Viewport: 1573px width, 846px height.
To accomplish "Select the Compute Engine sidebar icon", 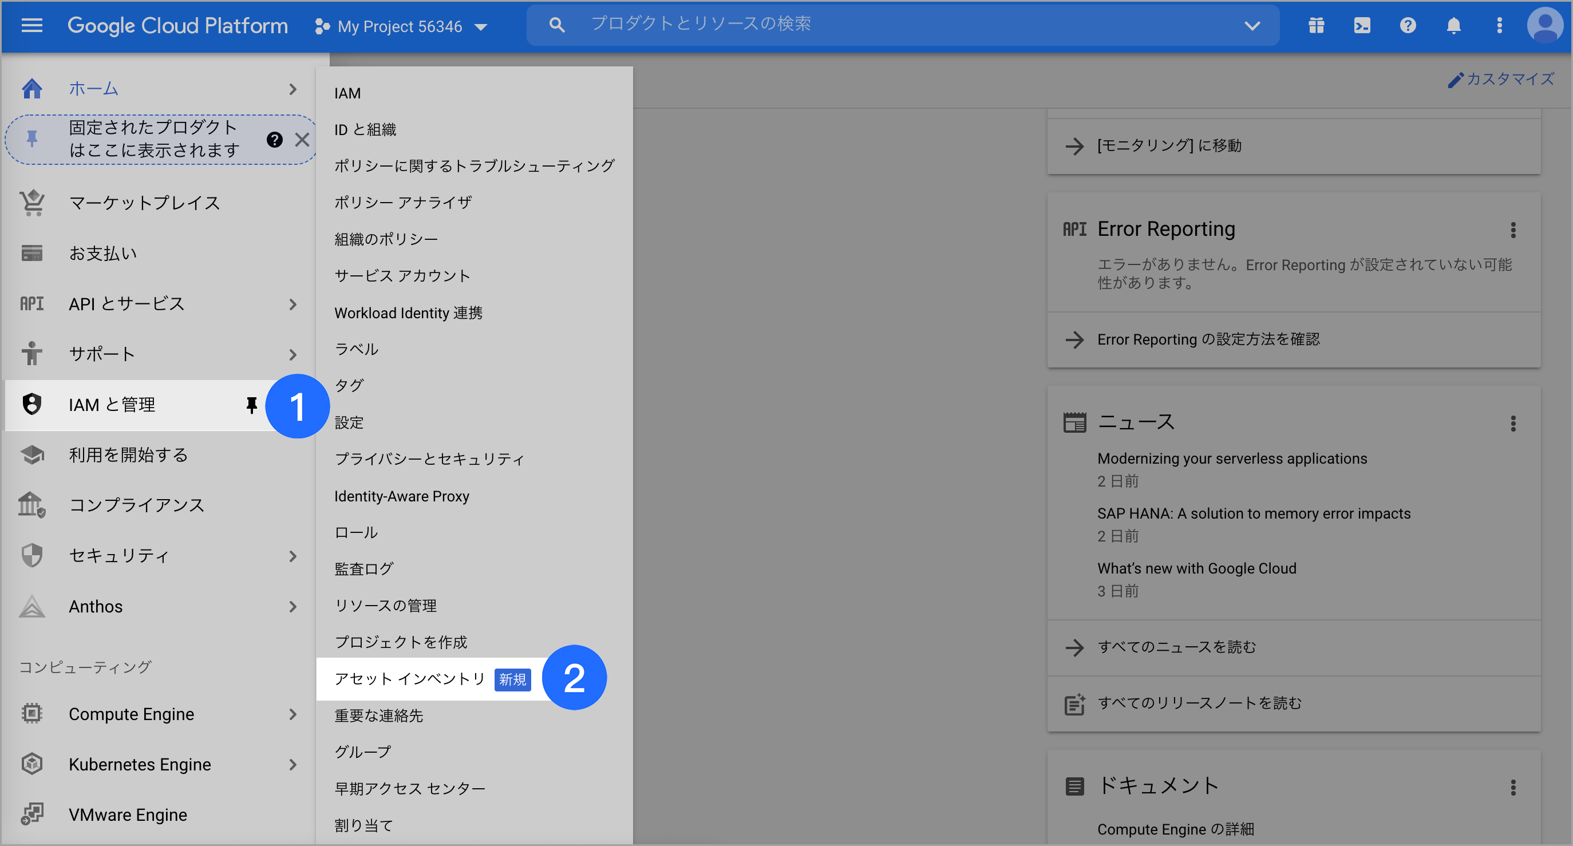I will [31, 713].
